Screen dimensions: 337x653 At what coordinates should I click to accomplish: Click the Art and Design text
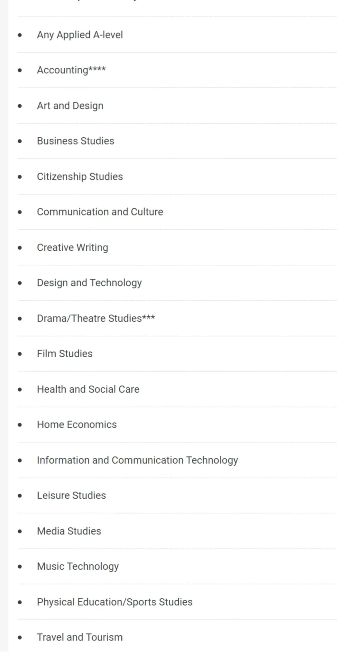[x=70, y=106]
